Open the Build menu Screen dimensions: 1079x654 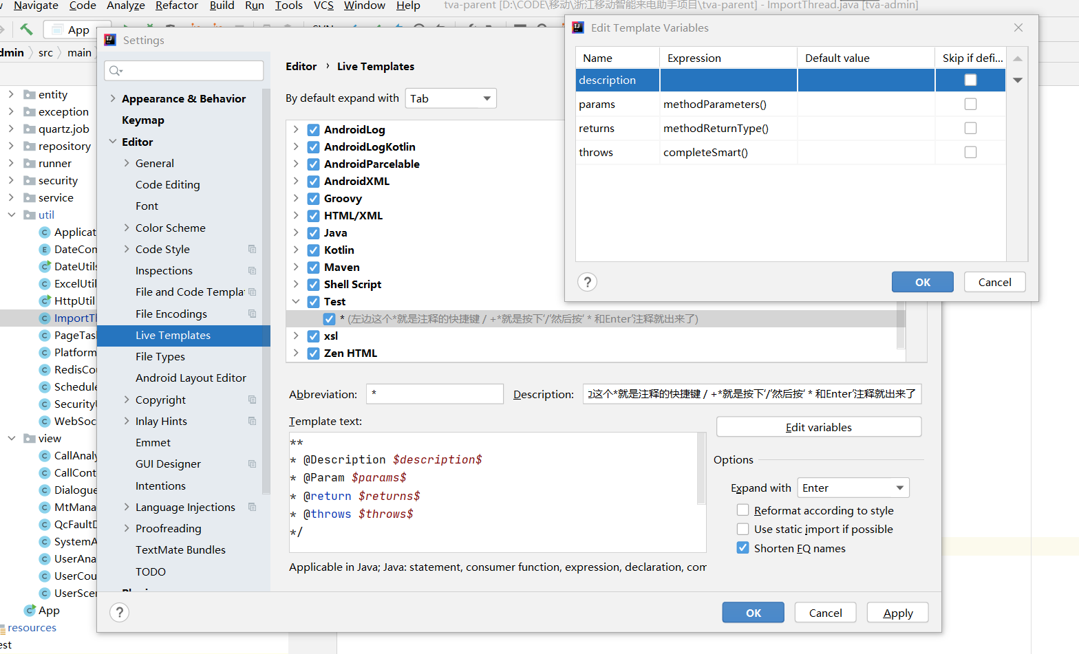pos(222,6)
